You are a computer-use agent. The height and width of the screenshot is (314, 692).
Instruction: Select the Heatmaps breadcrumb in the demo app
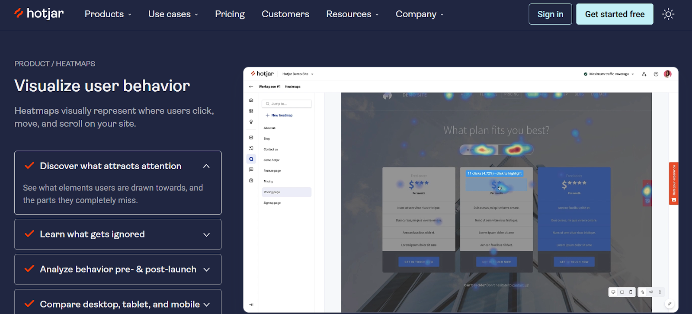pyautogui.click(x=292, y=87)
